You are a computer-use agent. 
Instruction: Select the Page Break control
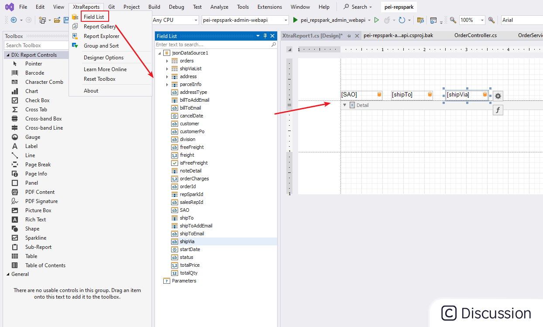pyautogui.click(x=38, y=165)
